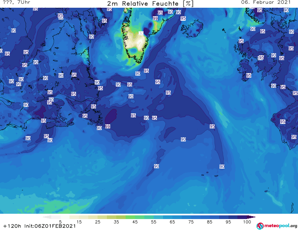Click the legend value "45"
The image size is (298, 230).
point(135,222)
